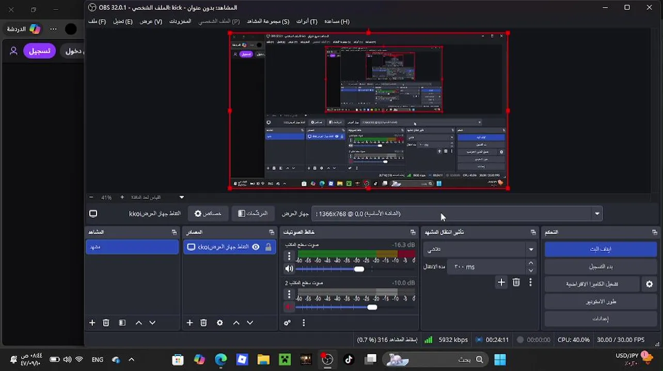Click the Stop Streaming blue button

(601, 249)
